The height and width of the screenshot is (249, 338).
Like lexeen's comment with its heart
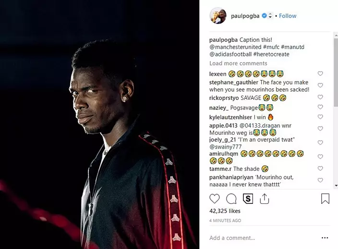320,74
